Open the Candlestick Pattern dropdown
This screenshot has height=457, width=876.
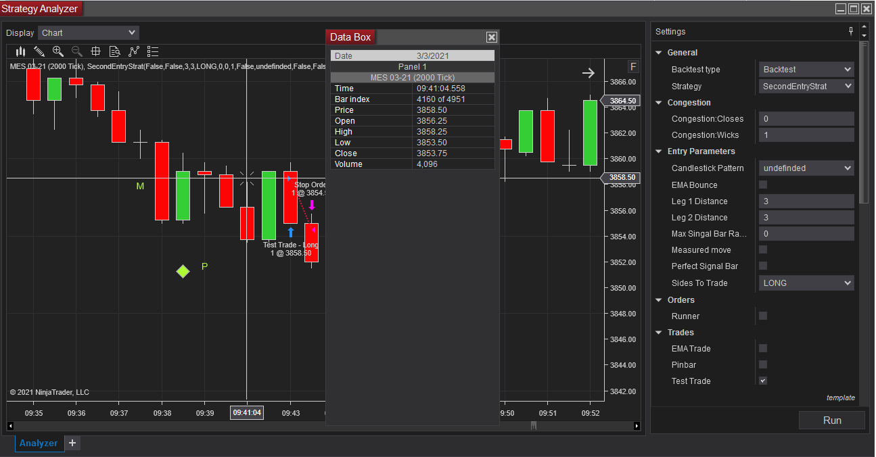click(x=806, y=168)
